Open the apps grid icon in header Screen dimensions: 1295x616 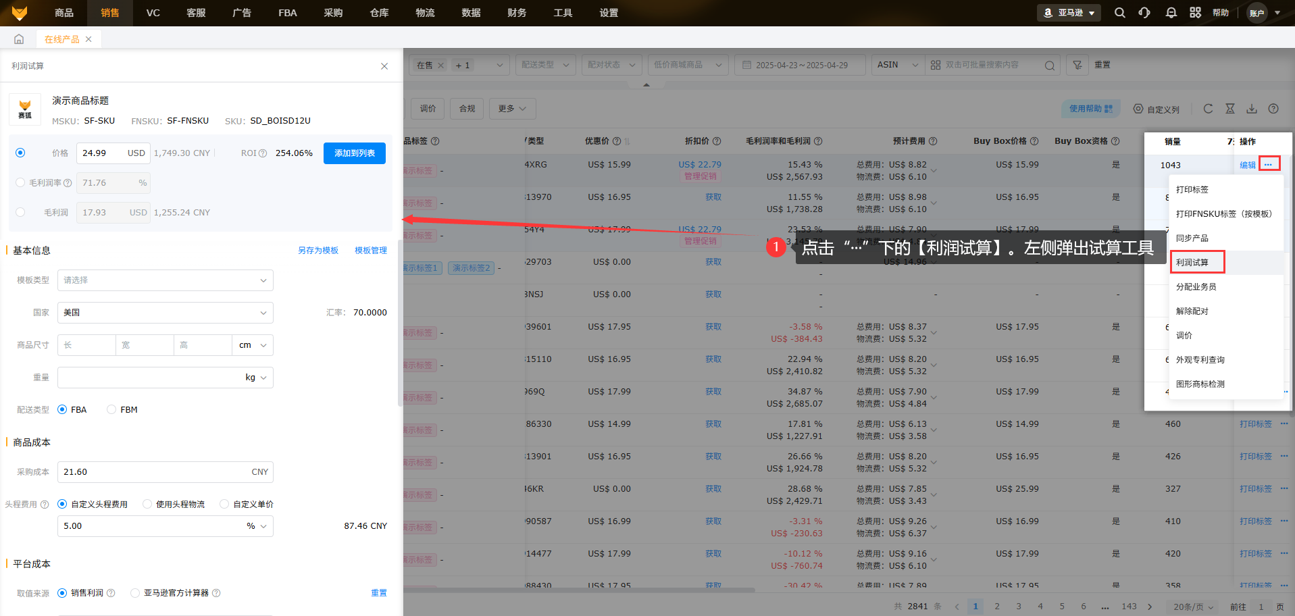[1195, 13]
